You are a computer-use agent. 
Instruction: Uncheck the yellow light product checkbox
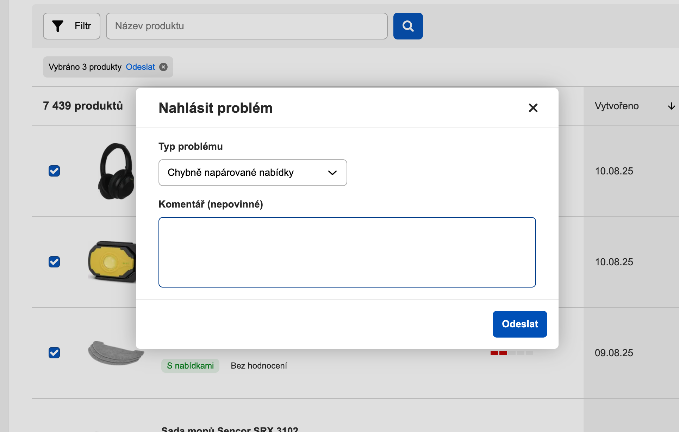pos(54,262)
